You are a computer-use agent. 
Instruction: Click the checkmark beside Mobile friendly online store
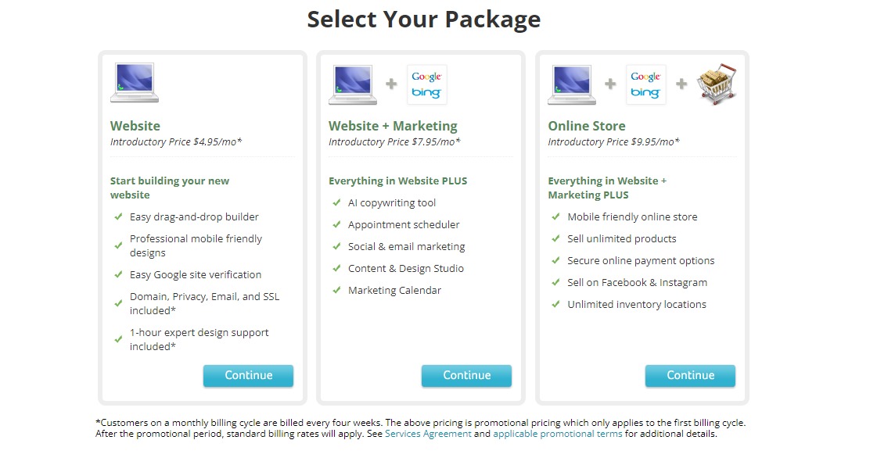tap(555, 216)
